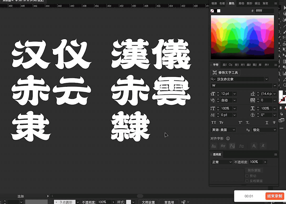286x204 pixels.
Task: Click status bar arrow beside 选择
Action: 48,196
